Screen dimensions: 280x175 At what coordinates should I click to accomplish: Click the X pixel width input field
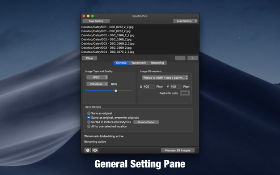point(149,86)
